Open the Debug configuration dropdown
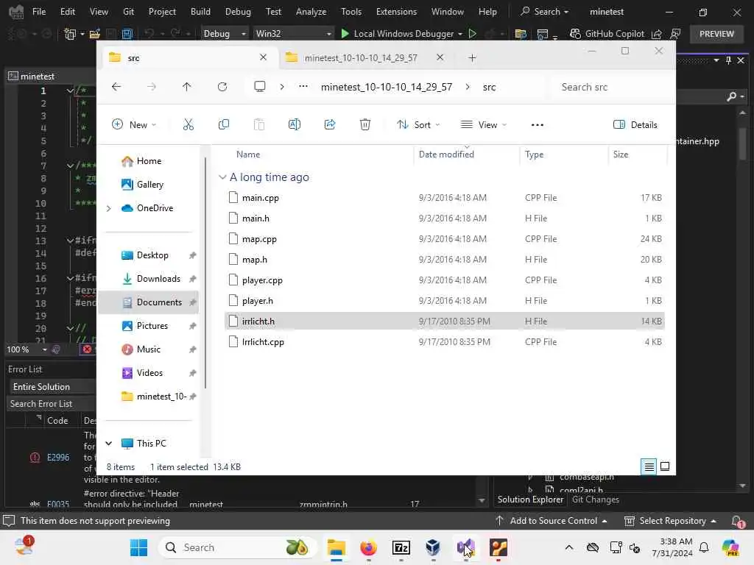The image size is (754, 565). tap(225, 34)
